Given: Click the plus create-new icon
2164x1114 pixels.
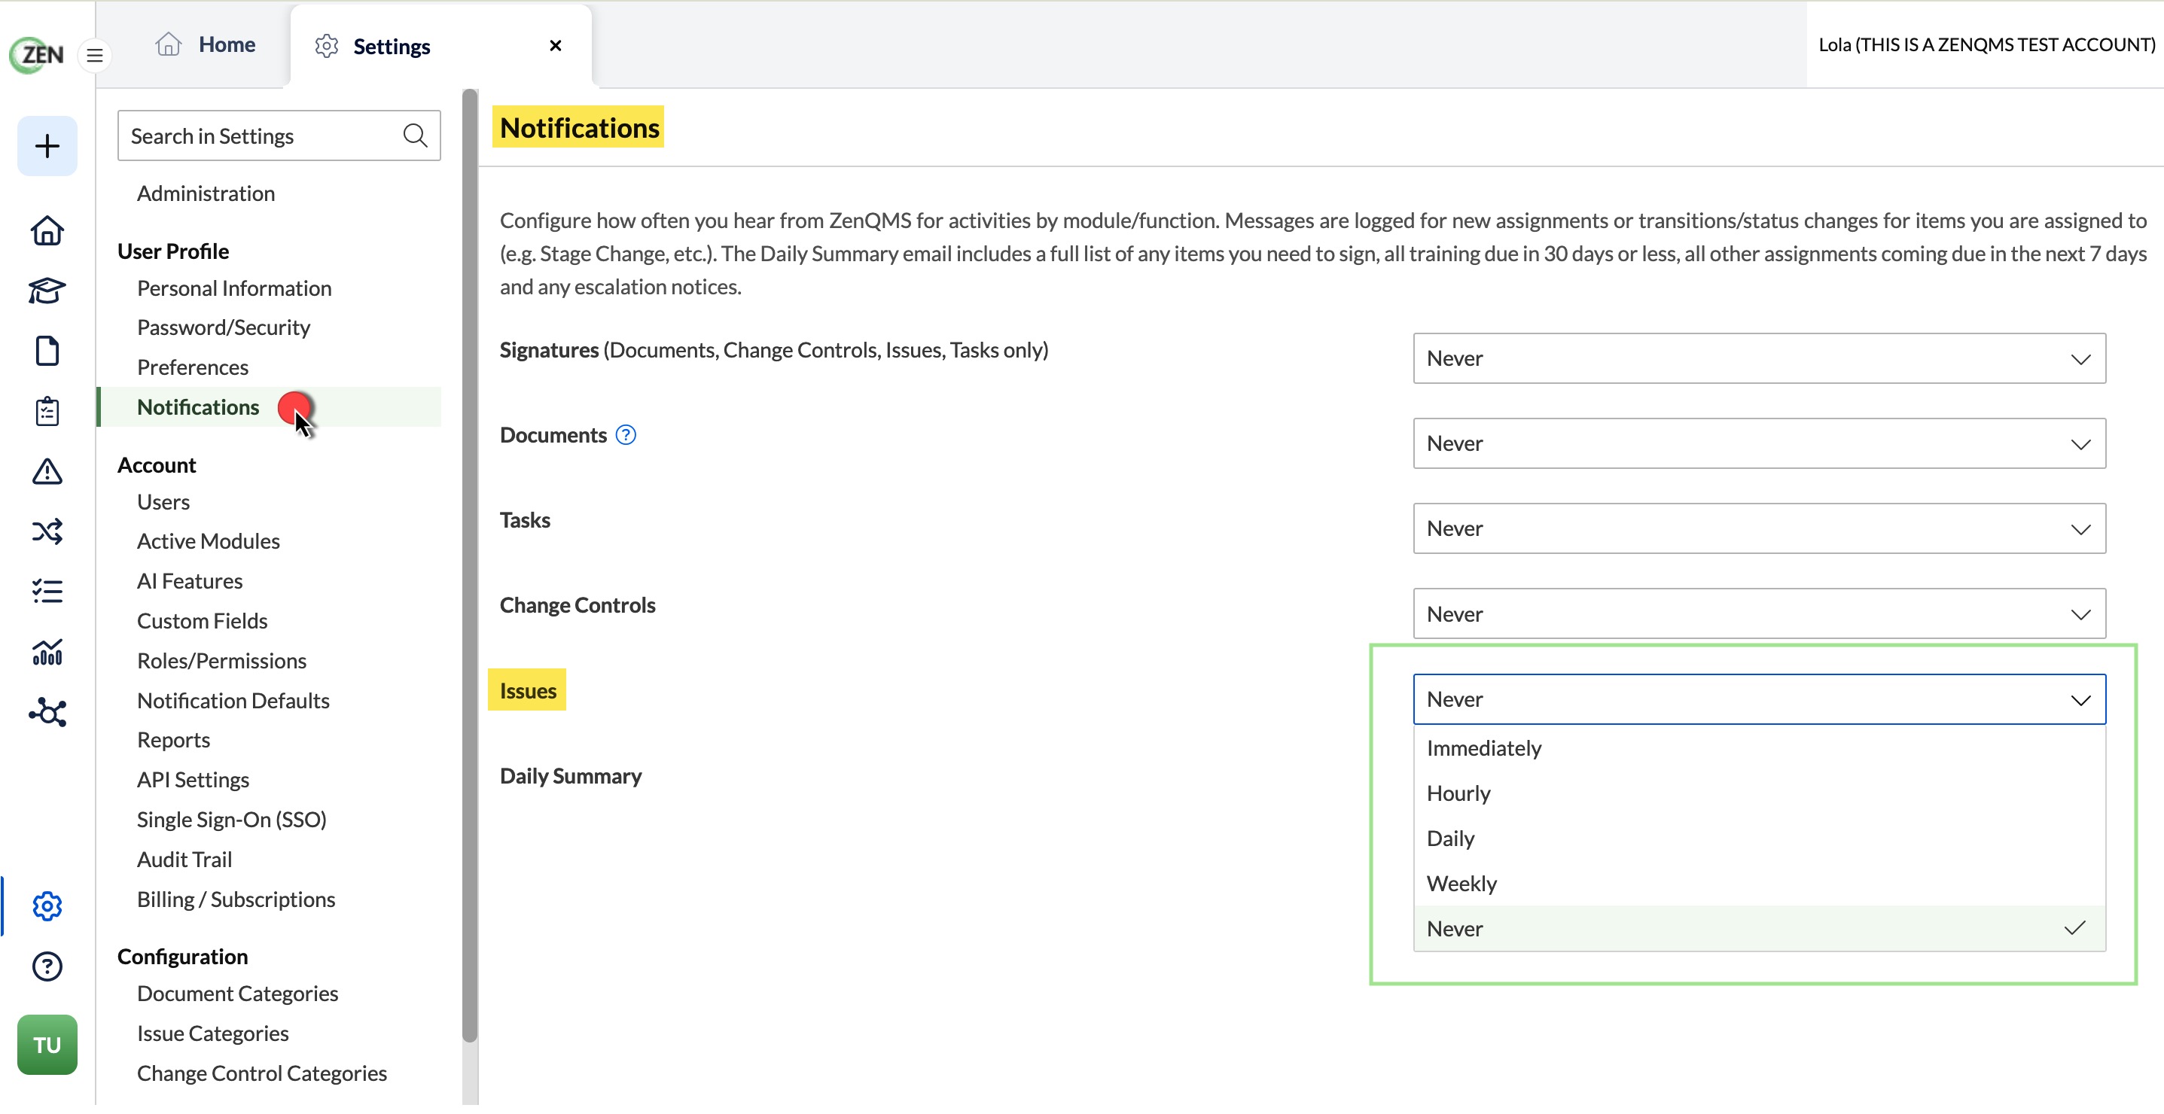Looking at the screenshot, I should (47, 146).
